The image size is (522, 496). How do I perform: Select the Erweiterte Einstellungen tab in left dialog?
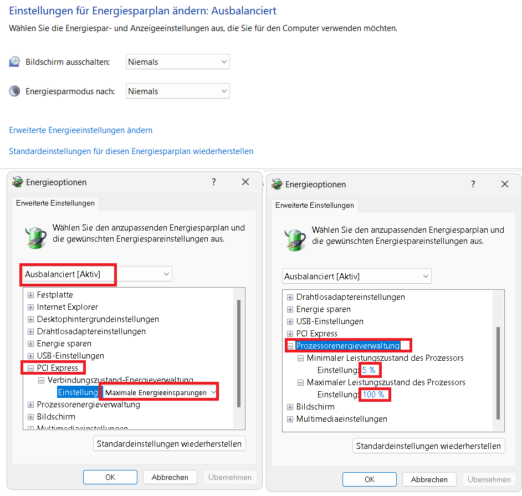pos(55,203)
